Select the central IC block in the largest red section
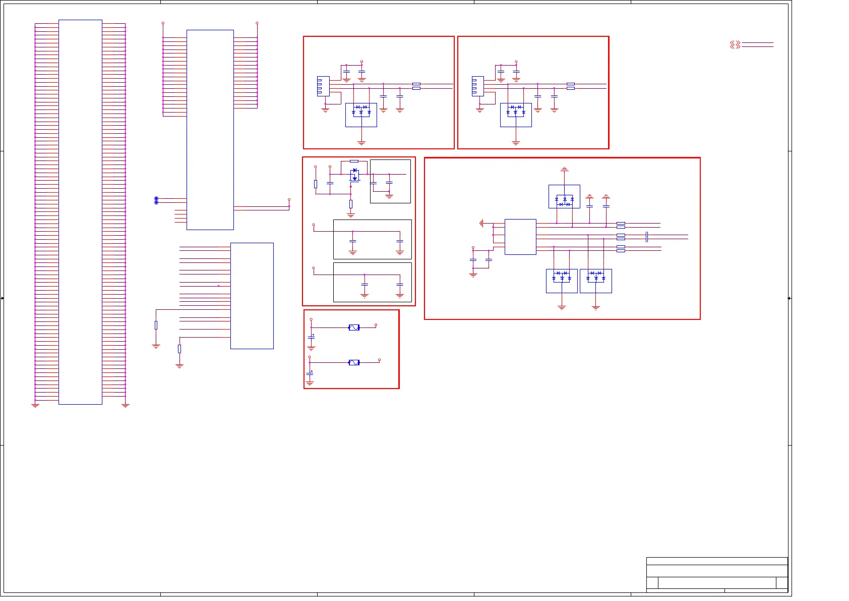The height and width of the screenshot is (601, 849). (x=520, y=237)
